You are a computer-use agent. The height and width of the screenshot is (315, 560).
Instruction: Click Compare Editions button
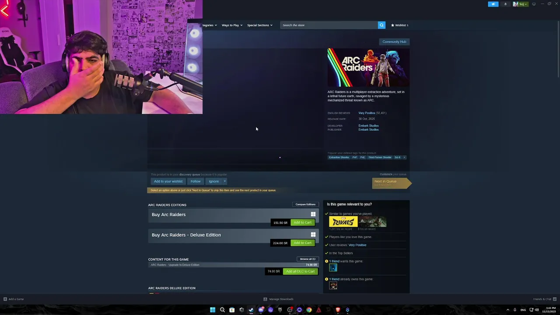pyautogui.click(x=305, y=204)
